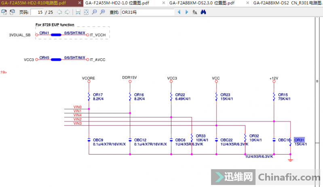Click the page number field showing 15

pyautogui.click(x=37, y=13)
